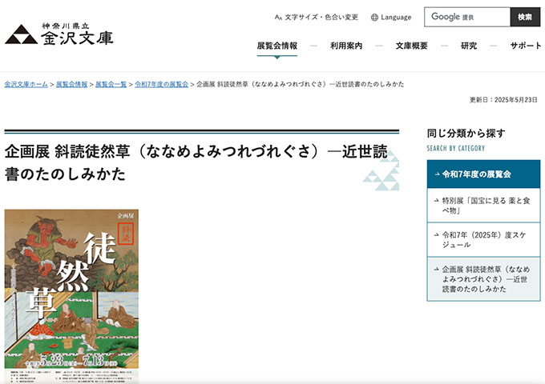Open the Language selection link
This screenshot has height=384, width=545.
pos(391,17)
